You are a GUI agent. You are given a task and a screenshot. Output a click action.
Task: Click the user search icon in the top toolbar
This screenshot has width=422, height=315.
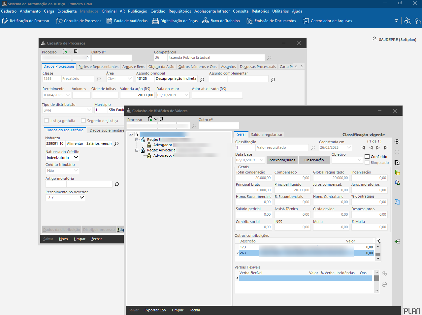[407, 21]
